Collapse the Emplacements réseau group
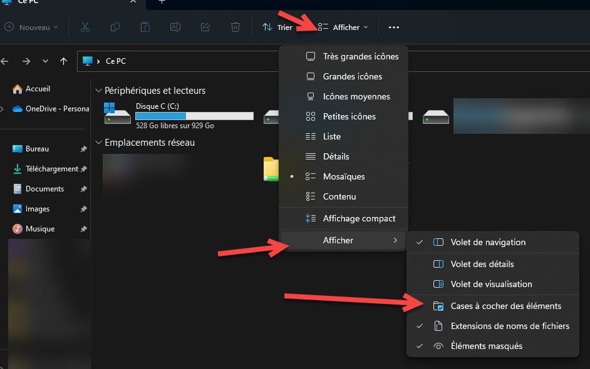 pyautogui.click(x=98, y=143)
